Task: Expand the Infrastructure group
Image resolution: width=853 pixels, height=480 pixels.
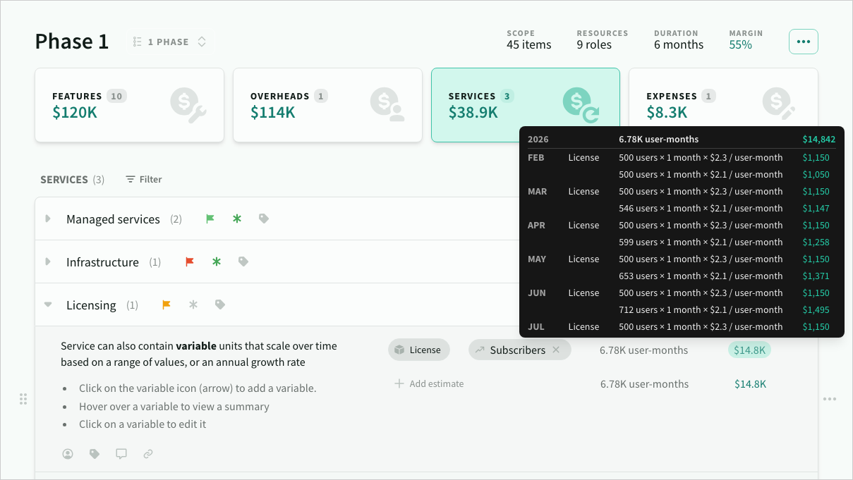Action: tap(48, 261)
